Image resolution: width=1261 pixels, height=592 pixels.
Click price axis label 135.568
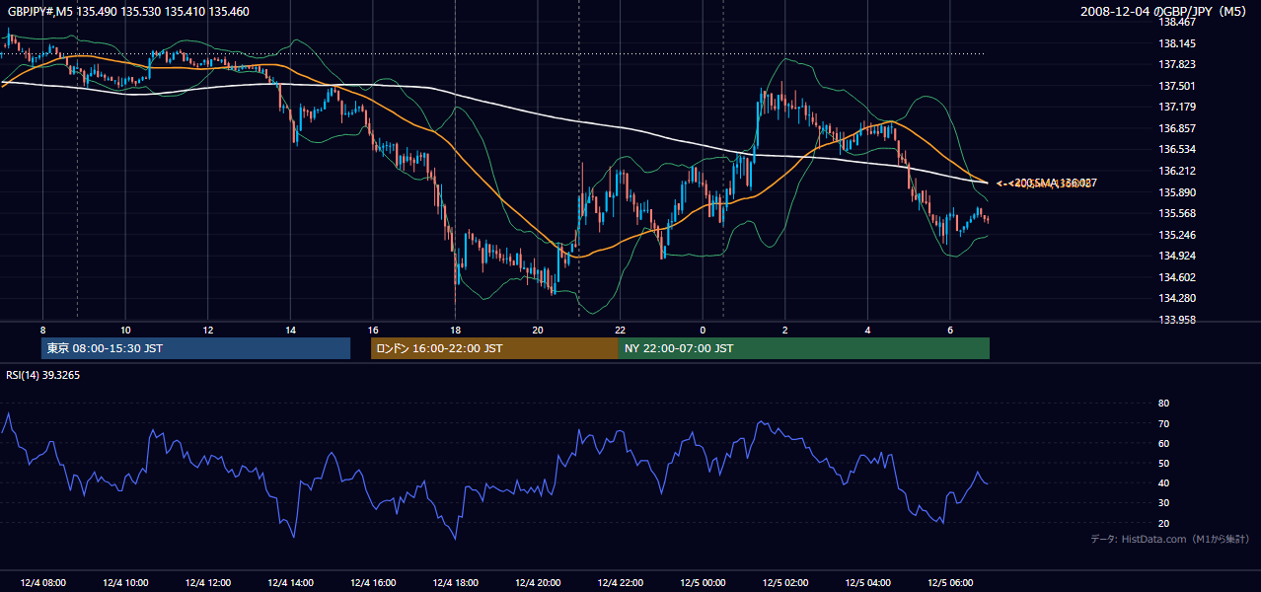coord(1176,213)
